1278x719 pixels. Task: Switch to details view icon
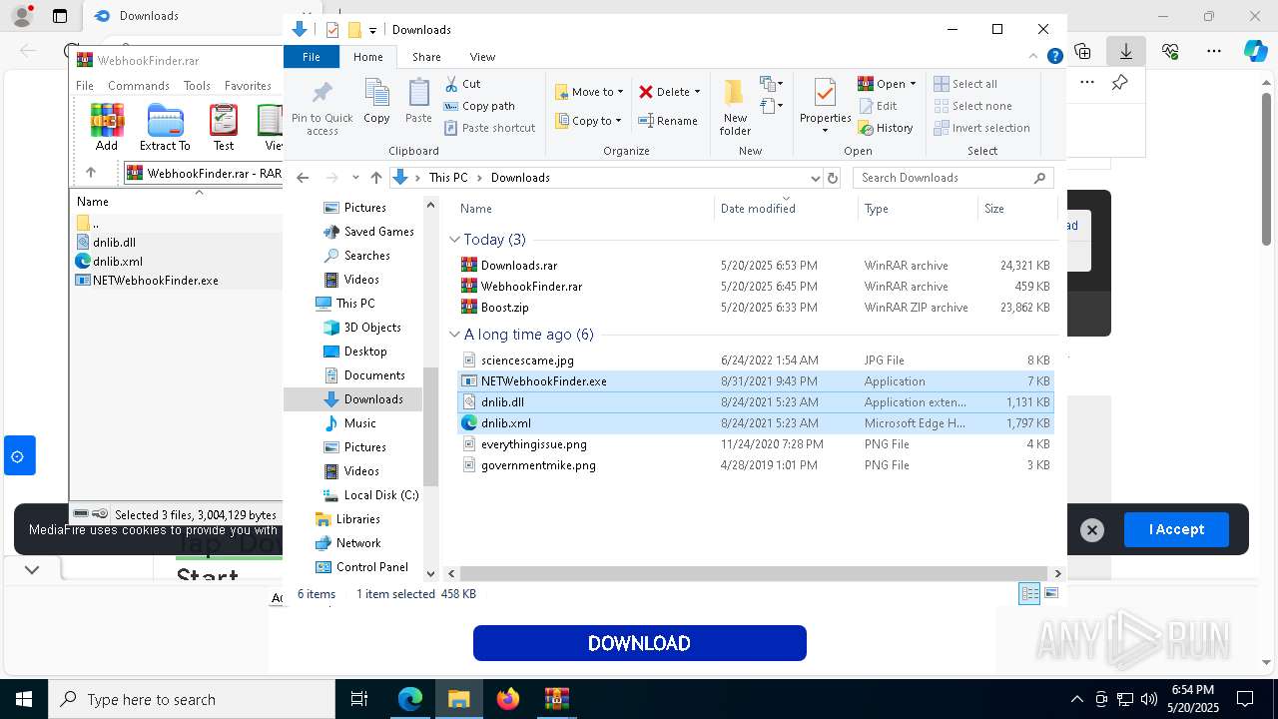click(1029, 594)
